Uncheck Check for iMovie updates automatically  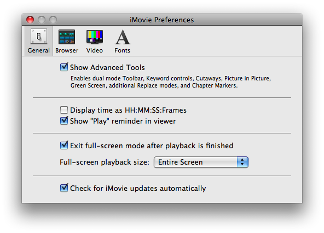point(64,188)
